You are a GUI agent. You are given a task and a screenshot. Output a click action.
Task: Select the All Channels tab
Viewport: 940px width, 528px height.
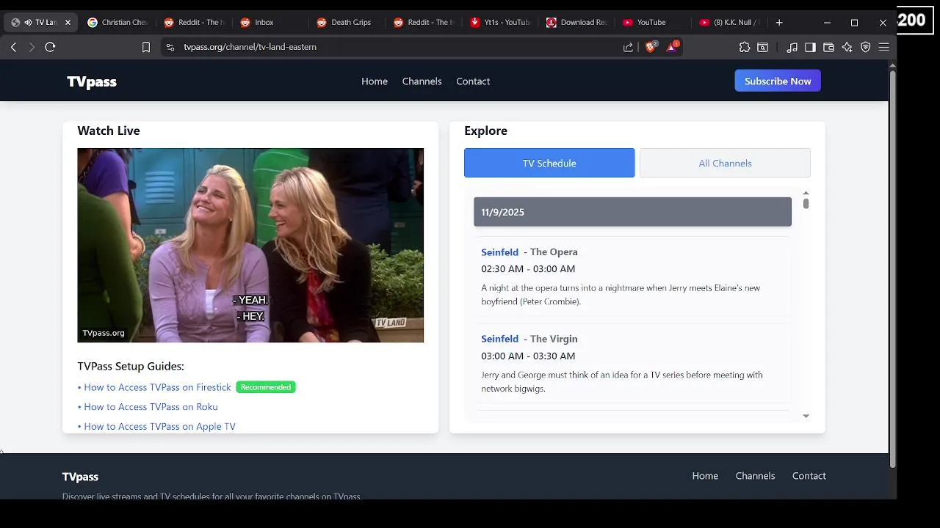tap(725, 163)
